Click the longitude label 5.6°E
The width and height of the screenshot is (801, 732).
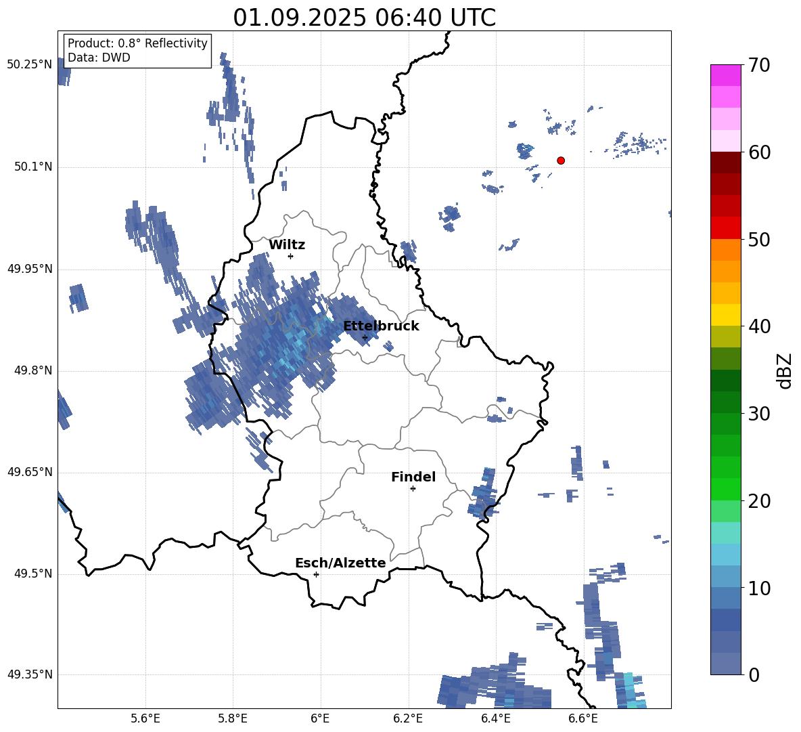pyautogui.click(x=145, y=718)
